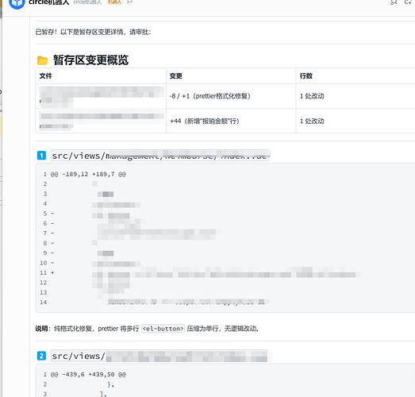Click the 暂存区变更概览 heading

click(90, 60)
